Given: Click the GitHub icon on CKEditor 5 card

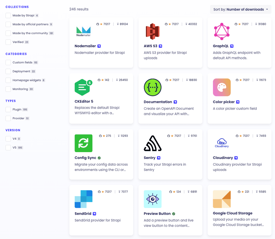Looking at the screenshot, I should click(99, 80).
